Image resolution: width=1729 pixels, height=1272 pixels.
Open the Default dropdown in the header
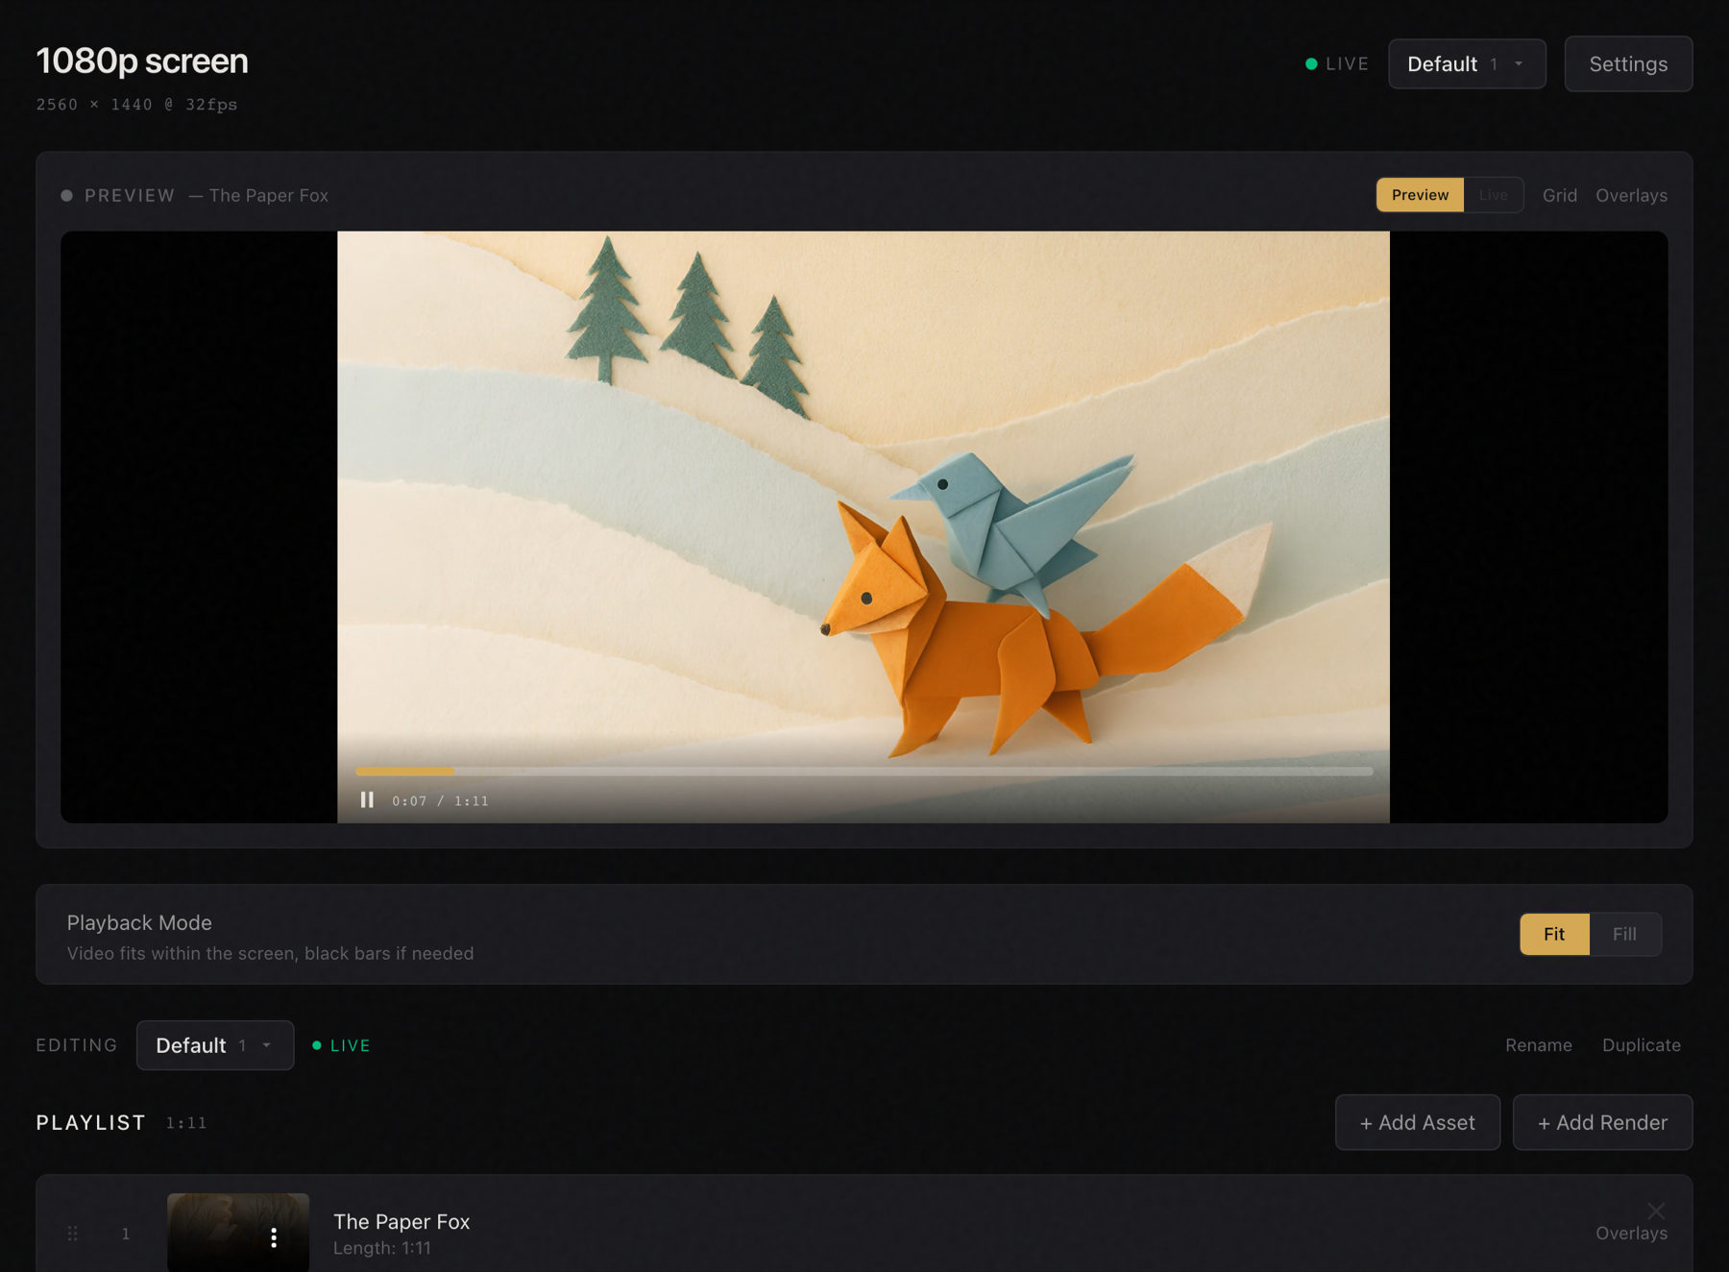point(1467,64)
